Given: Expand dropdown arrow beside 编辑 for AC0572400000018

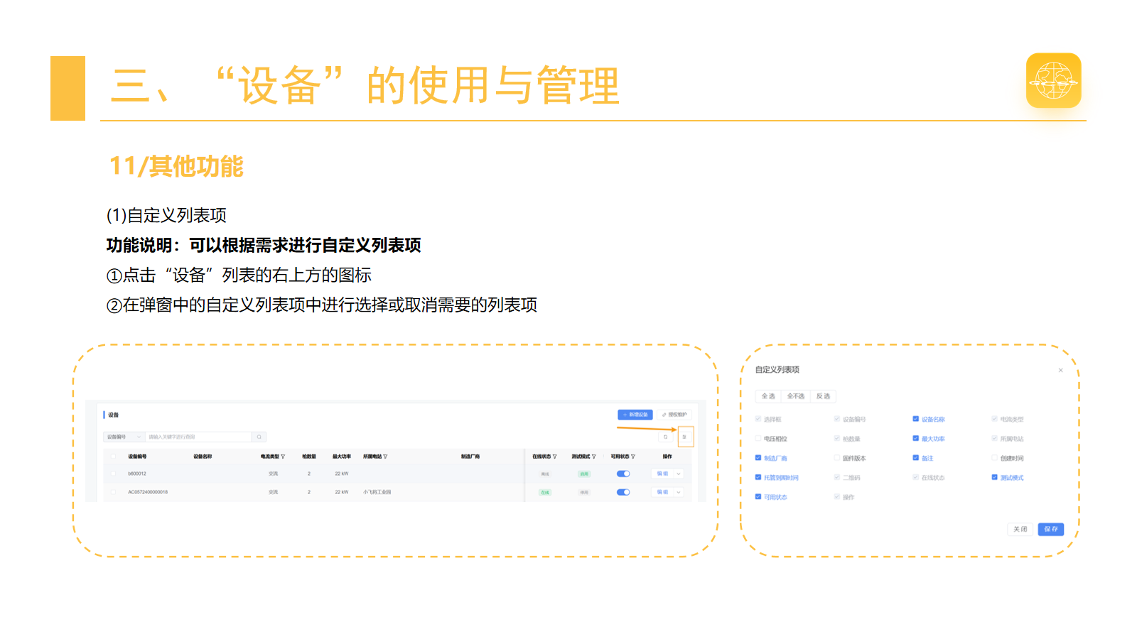Looking at the screenshot, I should click(679, 492).
